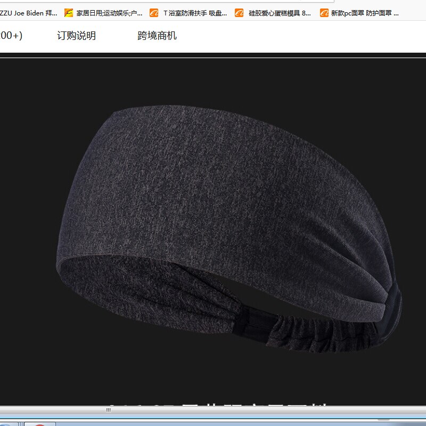The height and width of the screenshot is (426, 426).
Task: Open the 新款pc面罩 防护面罩 bookmark
Action: (x=365, y=13)
